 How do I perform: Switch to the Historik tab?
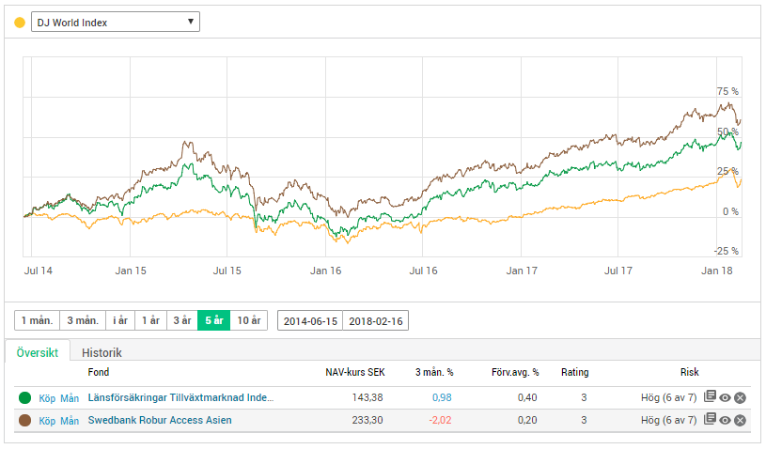point(102,352)
